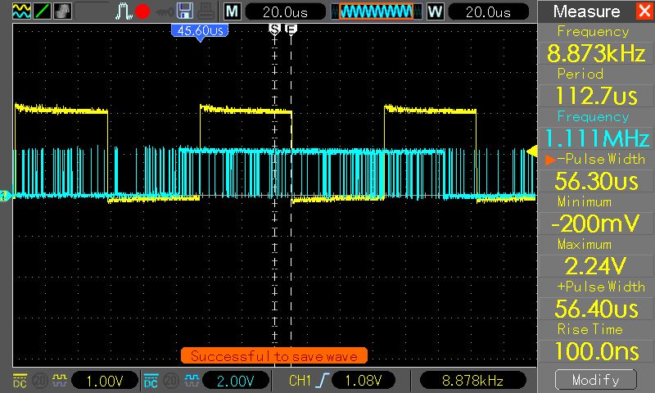Click the yellow waveform display icon
The height and width of the screenshot is (393, 655).
(x=21, y=11)
